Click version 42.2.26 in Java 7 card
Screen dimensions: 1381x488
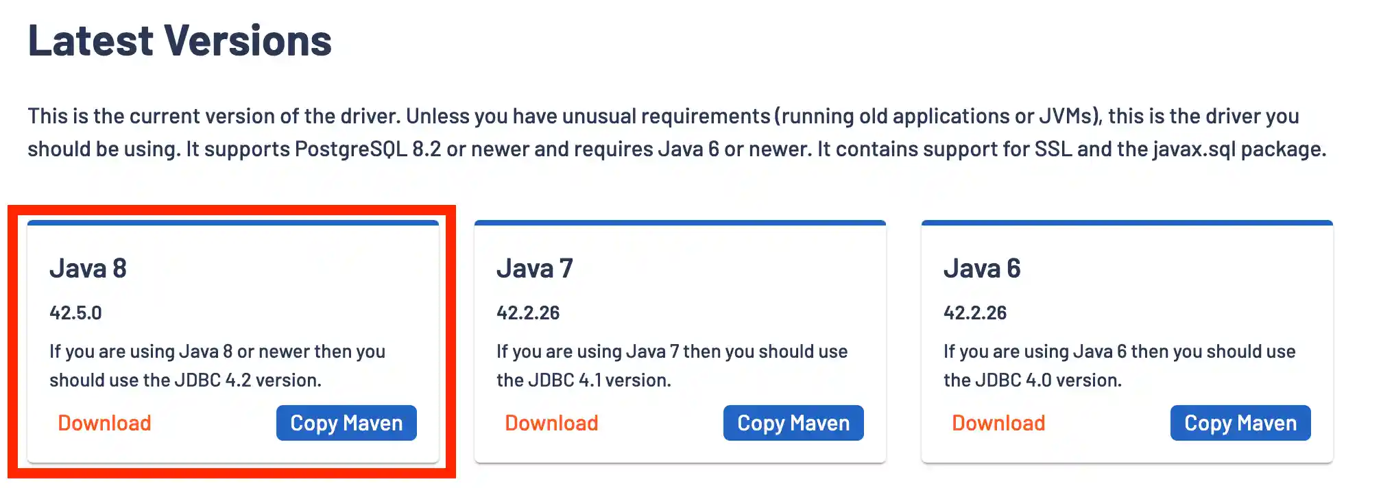click(528, 313)
